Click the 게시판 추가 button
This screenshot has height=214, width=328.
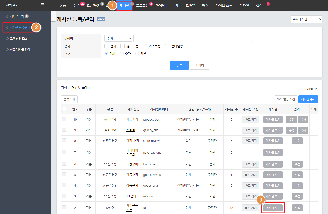pyautogui.click(x=308, y=99)
